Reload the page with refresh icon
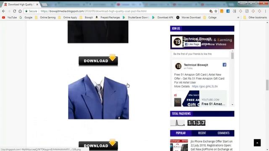Viewport: 269px width, 151px height. click(15, 11)
